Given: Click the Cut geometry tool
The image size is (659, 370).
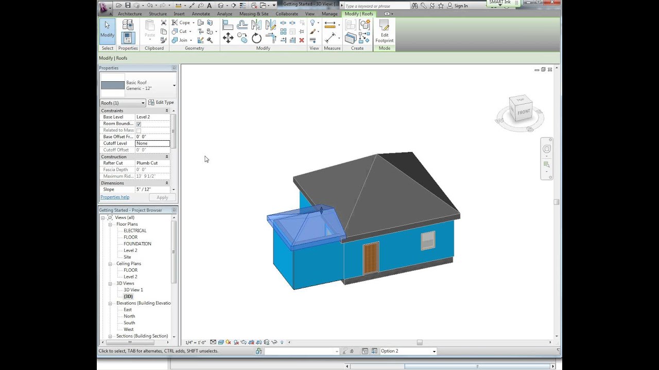Looking at the screenshot, I should point(179,31).
